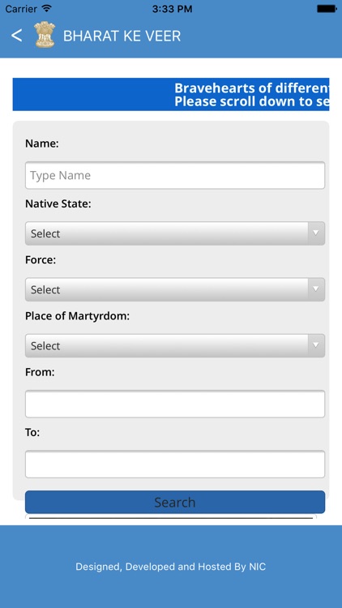Tap the BHARAT KE VEER title
Image resolution: width=342 pixels, height=608 pixels.
[122, 36]
